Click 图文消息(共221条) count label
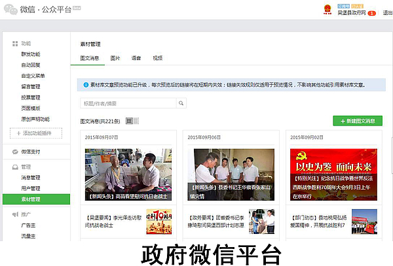 (100, 122)
